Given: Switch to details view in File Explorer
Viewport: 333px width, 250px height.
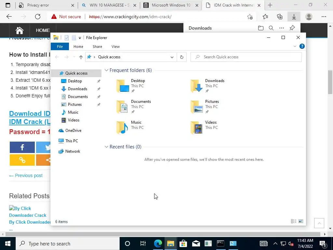Looking at the screenshot, I should click(x=294, y=221).
